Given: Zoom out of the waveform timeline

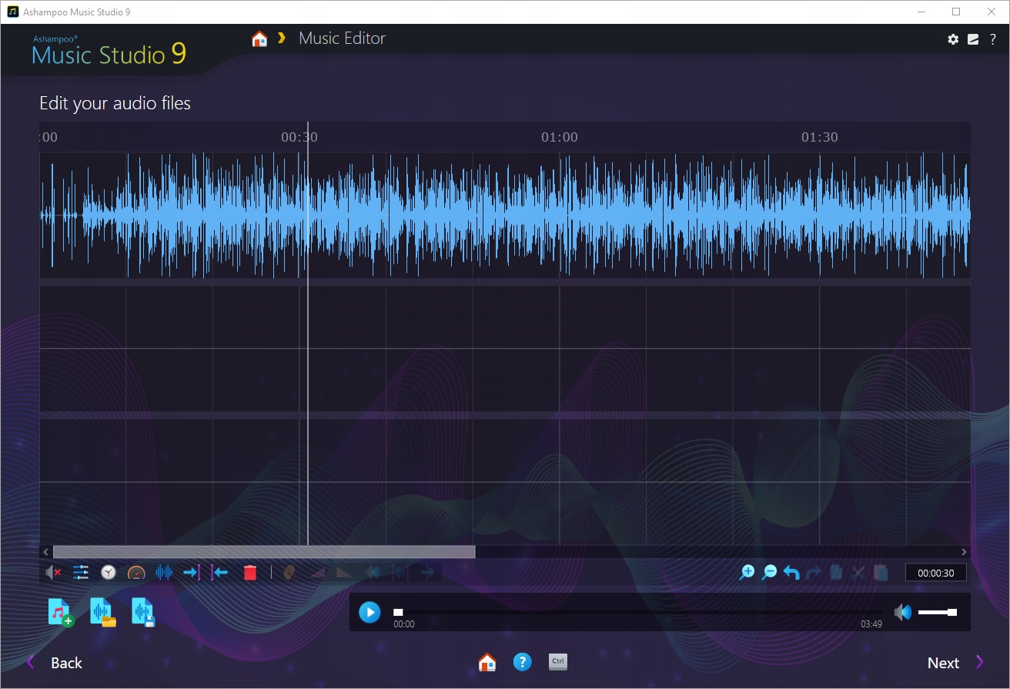Looking at the screenshot, I should tap(769, 573).
